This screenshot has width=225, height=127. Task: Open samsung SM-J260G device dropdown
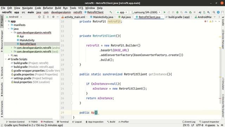[146, 12]
